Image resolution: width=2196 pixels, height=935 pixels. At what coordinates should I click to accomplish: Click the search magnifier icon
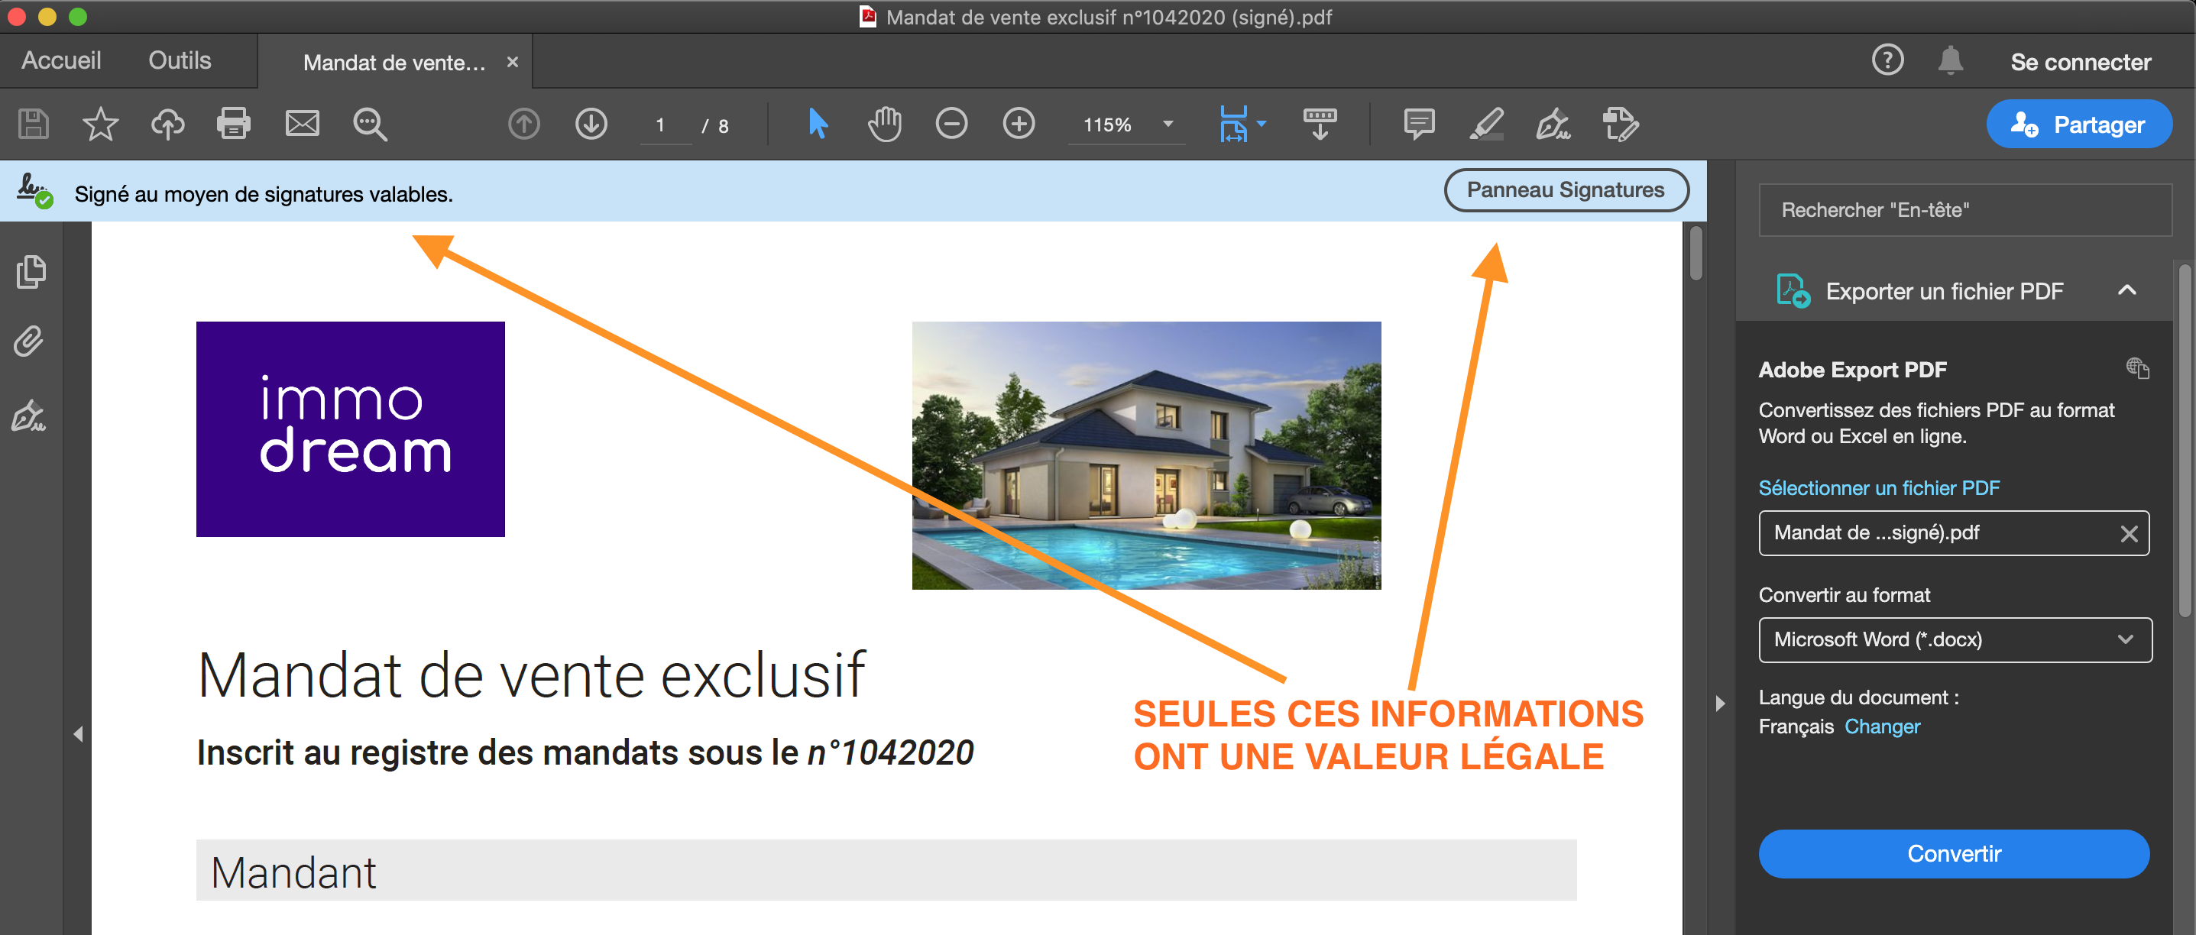click(369, 125)
